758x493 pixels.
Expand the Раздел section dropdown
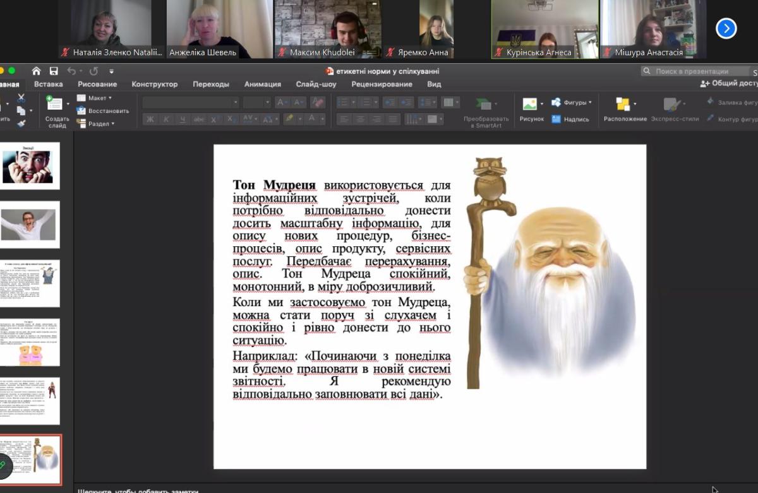pyautogui.click(x=96, y=124)
